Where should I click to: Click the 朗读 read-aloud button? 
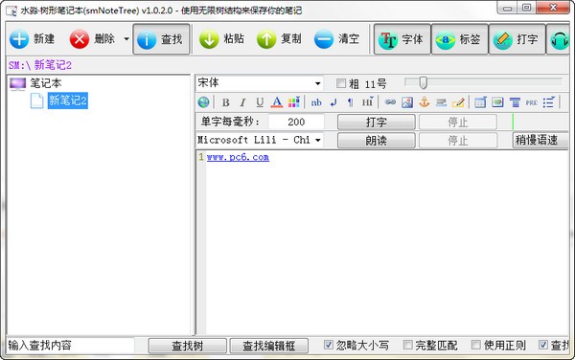point(377,140)
